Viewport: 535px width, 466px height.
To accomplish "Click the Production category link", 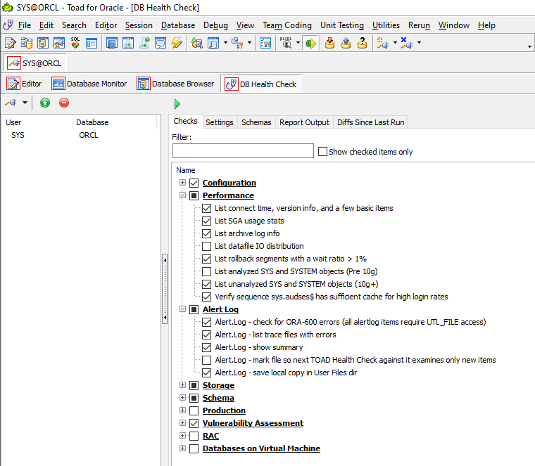I will (224, 410).
